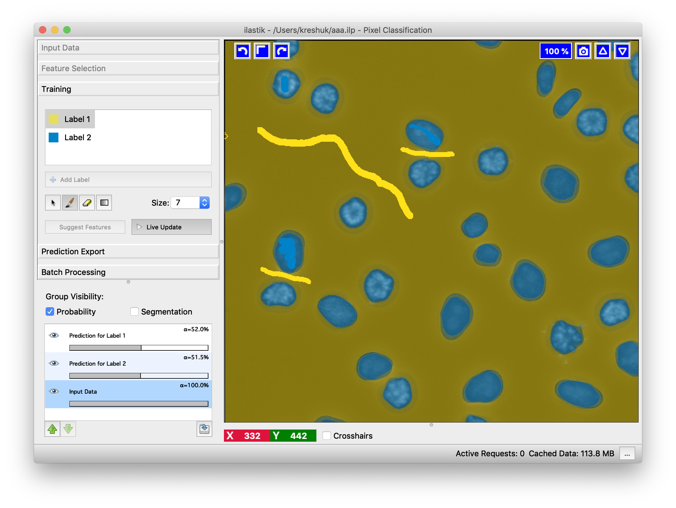Adjust Prediction for Label 2 opacity slider
Viewport: 676px width, 508px height.
pyautogui.click(x=139, y=376)
